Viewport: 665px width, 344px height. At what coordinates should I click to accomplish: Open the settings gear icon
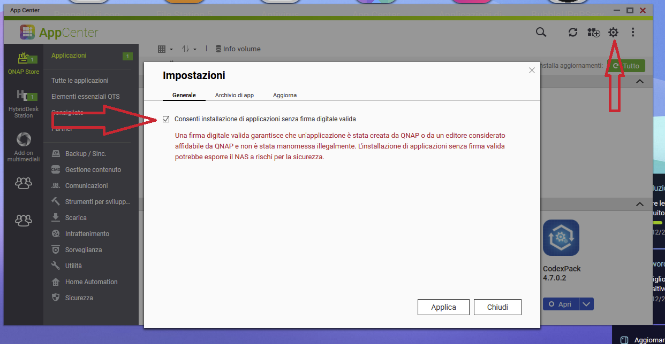click(613, 33)
